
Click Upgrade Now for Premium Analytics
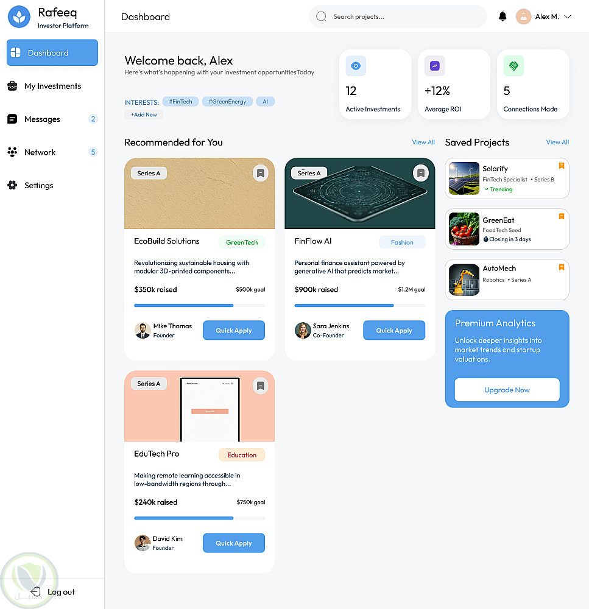click(507, 390)
